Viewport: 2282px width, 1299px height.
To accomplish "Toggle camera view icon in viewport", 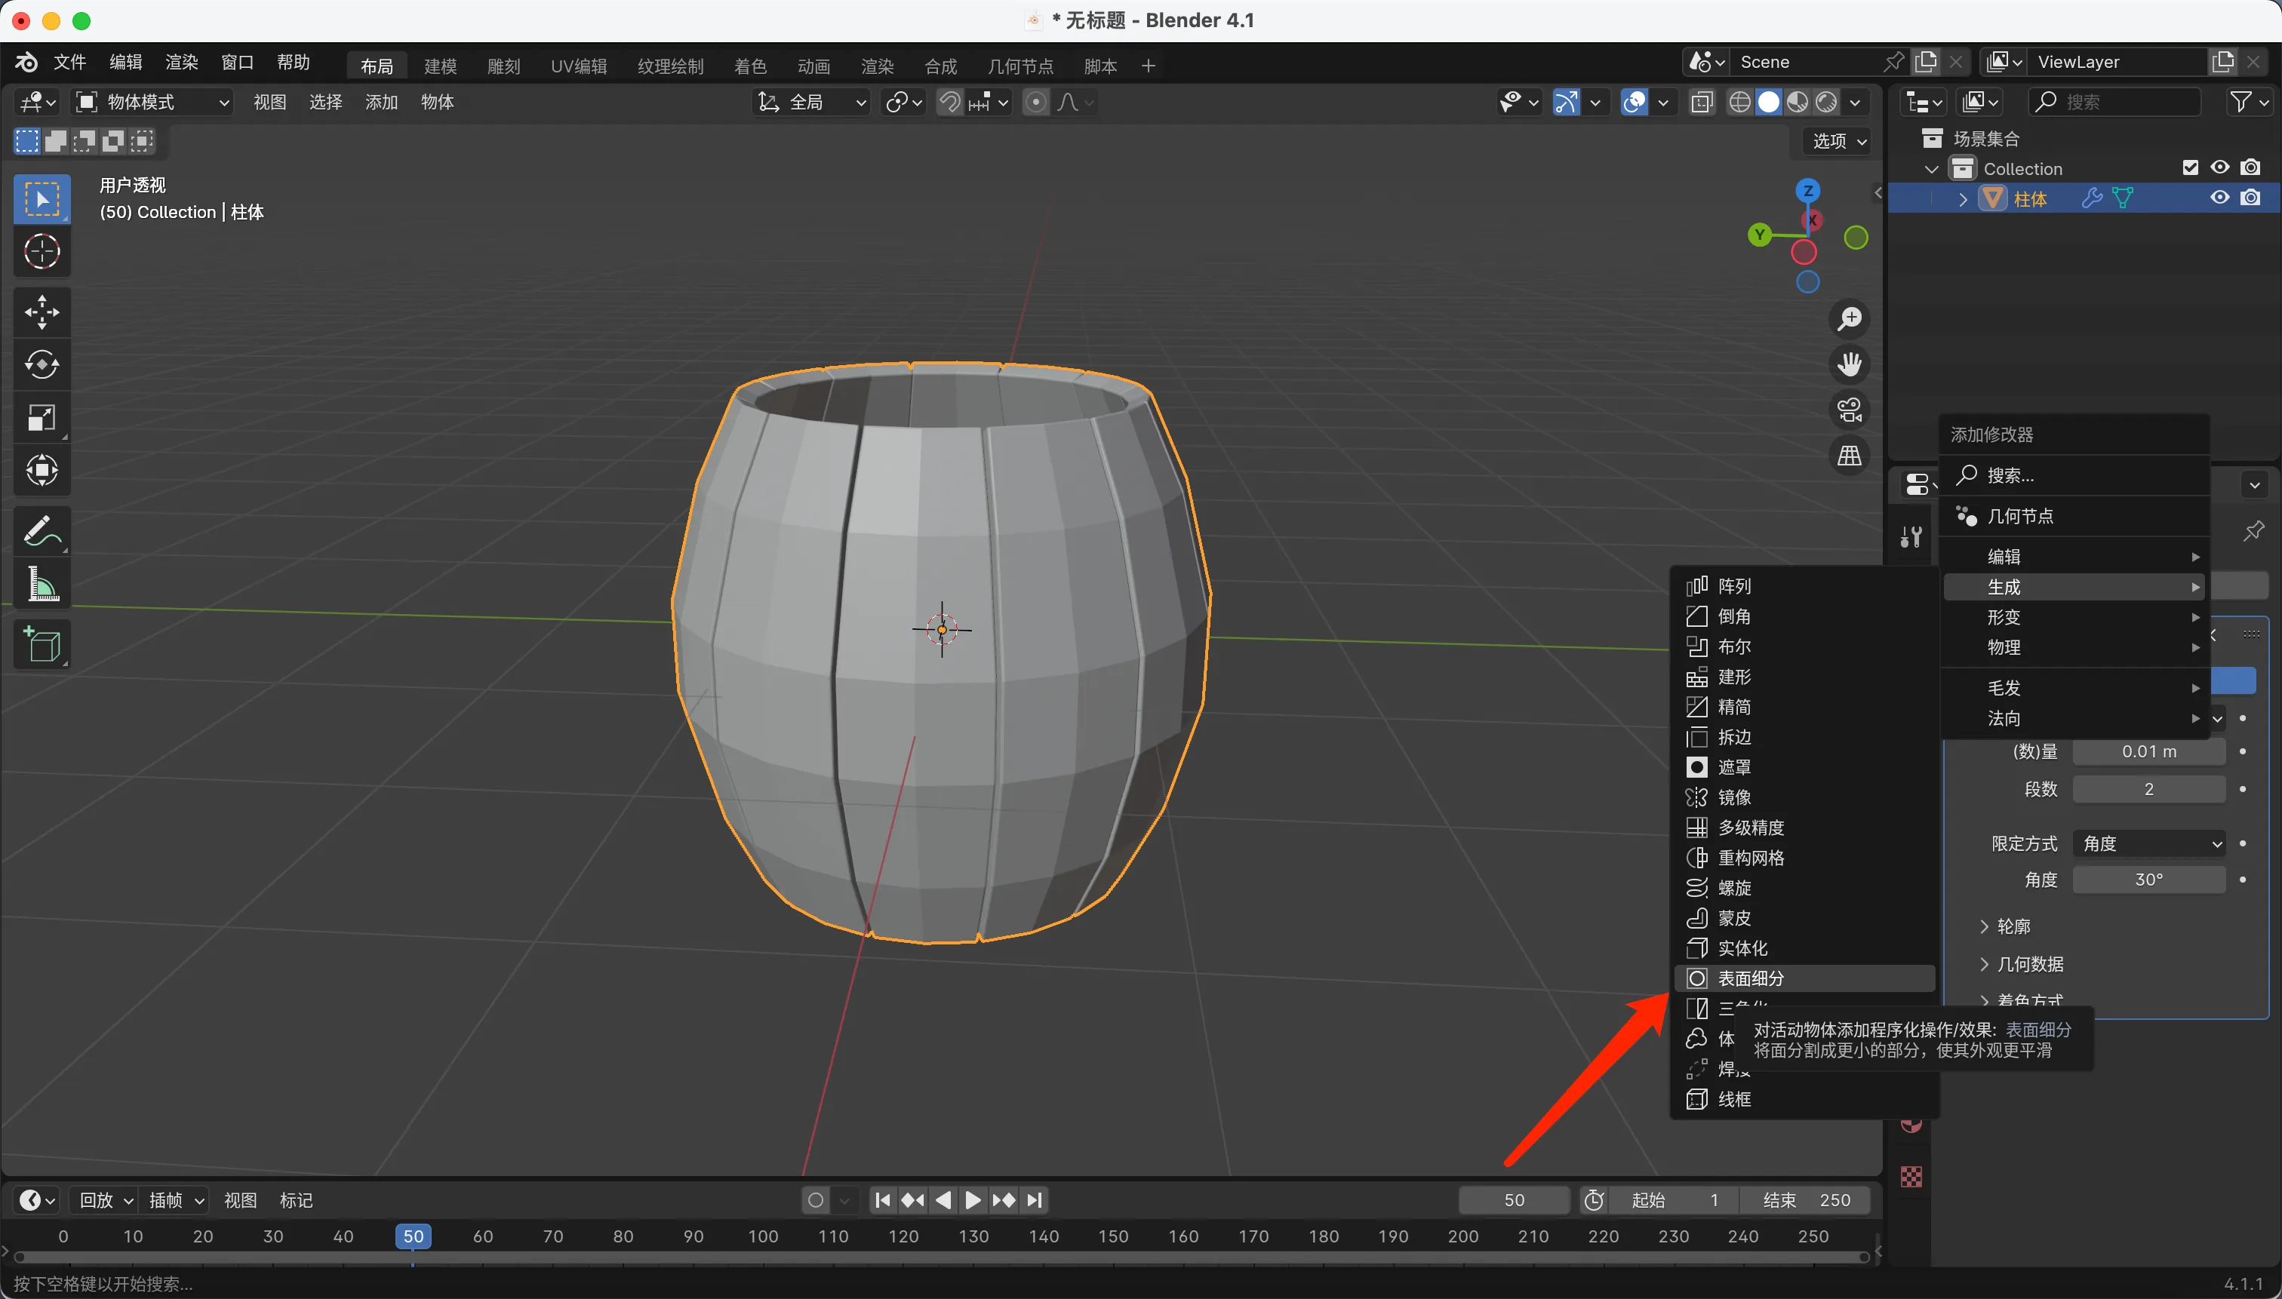I will (x=1849, y=410).
